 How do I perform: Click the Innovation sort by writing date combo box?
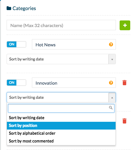[x=61, y=97]
